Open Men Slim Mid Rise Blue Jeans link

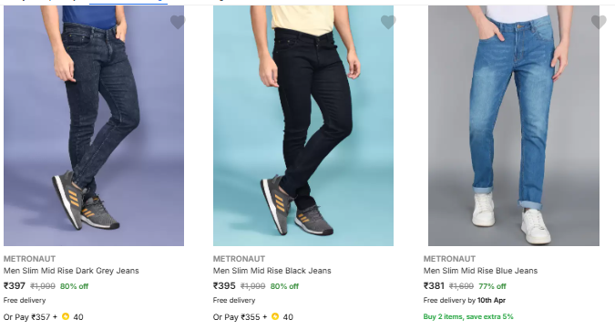[x=480, y=271]
